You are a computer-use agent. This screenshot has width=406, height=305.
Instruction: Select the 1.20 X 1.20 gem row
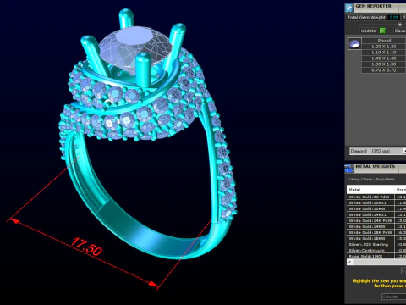(x=384, y=47)
